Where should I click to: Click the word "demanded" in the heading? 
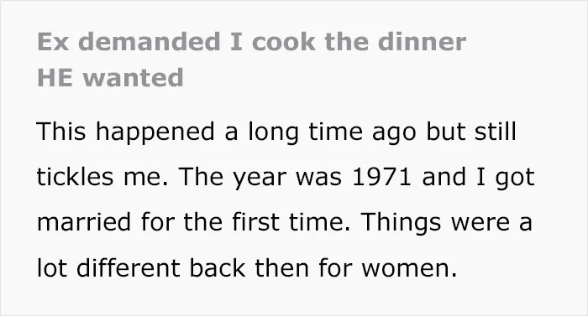[150, 42]
